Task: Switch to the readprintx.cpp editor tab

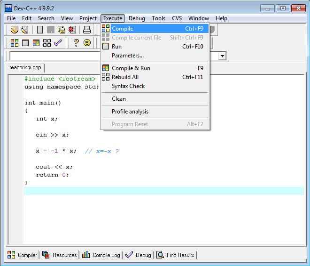Action: [25, 67]
